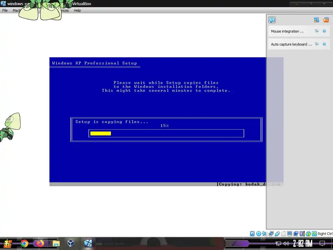
Task: Open the Help menu
Action: pos(77,10)
